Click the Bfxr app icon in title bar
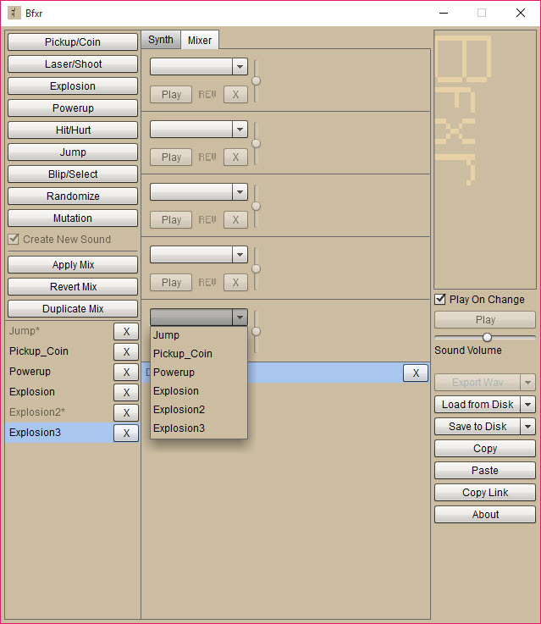The width and height of the screenshot is (541, 624). click(x=14, y=13)
